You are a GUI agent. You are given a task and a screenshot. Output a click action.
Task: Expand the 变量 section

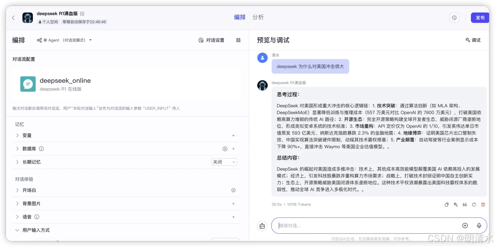pos(17,135)
